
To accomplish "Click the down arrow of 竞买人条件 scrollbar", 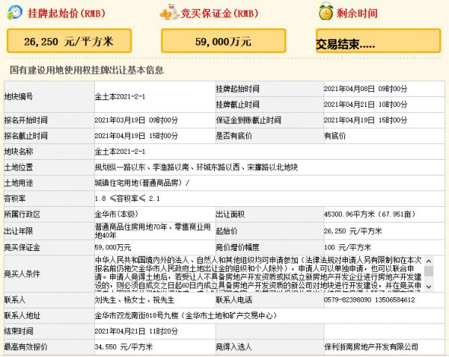I will click(x=429, y=287).
